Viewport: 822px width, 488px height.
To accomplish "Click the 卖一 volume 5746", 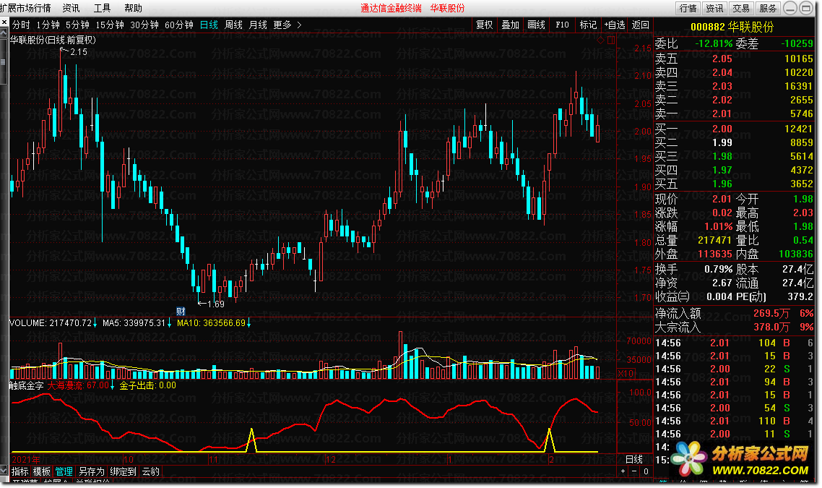I will 802,114.
